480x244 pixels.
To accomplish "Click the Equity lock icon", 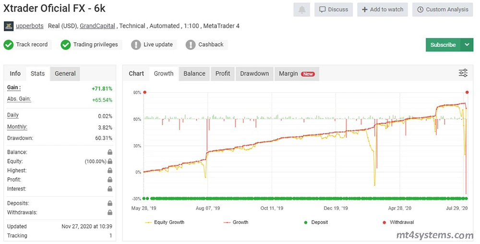I will pos(110,161).
